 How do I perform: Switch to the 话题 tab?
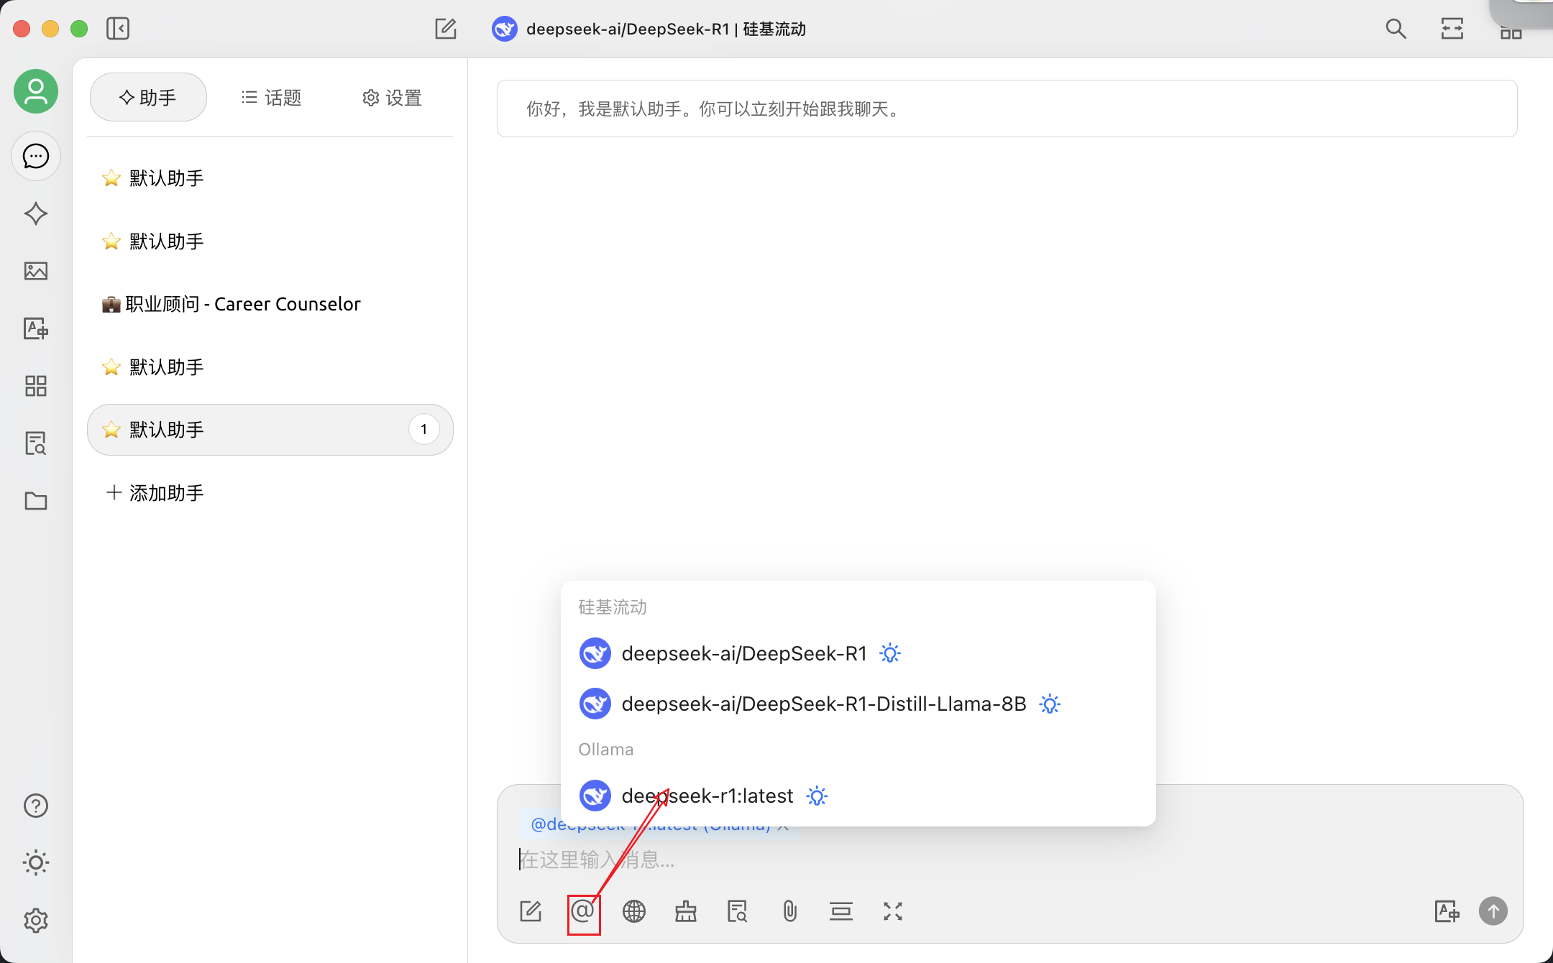(x=271, y=97)
